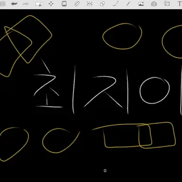Tap the small puck circle at canvas bottom
The width and height of the screenshot is (182, 182).
pos(105,171)
